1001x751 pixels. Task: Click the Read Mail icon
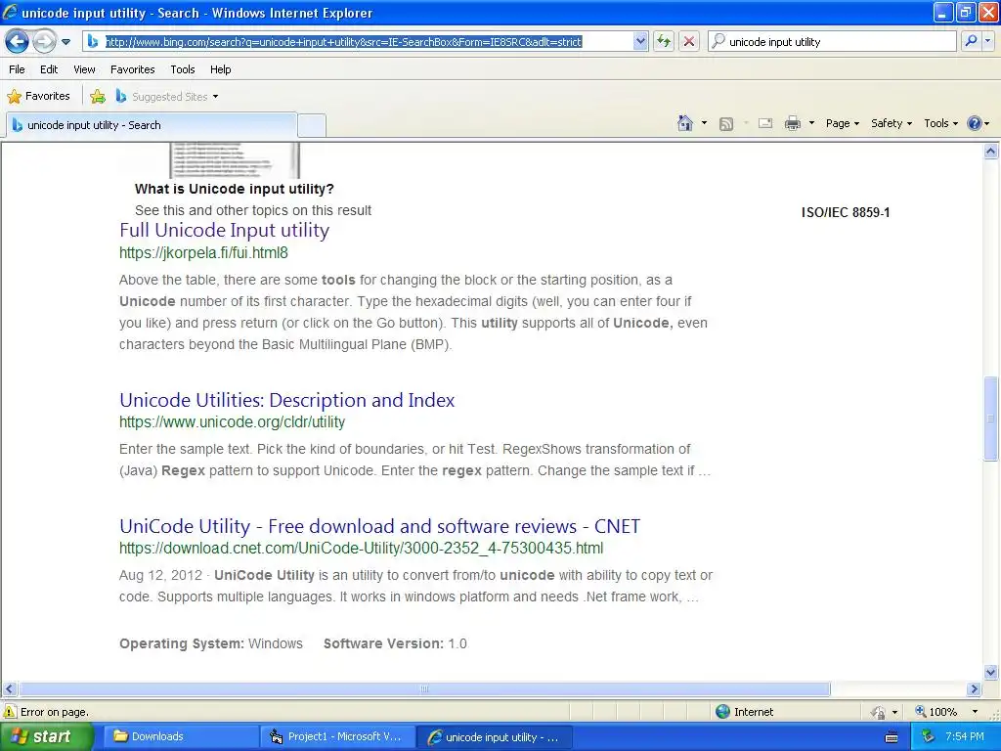tap(765, 123)
